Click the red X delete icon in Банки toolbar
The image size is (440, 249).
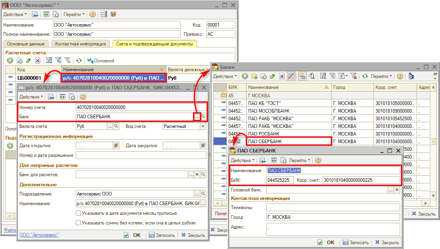pos(282,76)
